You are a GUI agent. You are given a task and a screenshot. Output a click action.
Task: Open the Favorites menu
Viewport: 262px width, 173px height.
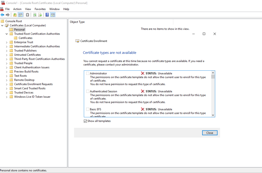pos(40,9)
